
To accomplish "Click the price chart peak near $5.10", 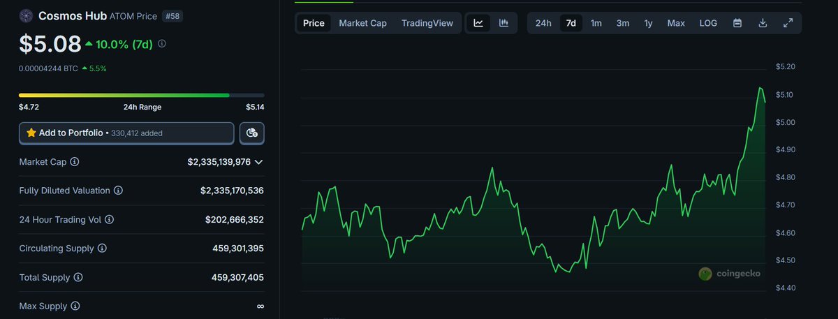I will pyautogui.click(x=760, y=89).
